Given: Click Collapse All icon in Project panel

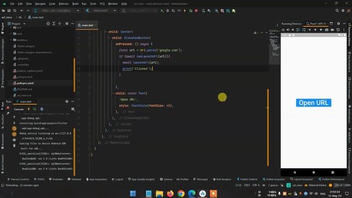Looking at the screenshot, I should tap(59, 24).
